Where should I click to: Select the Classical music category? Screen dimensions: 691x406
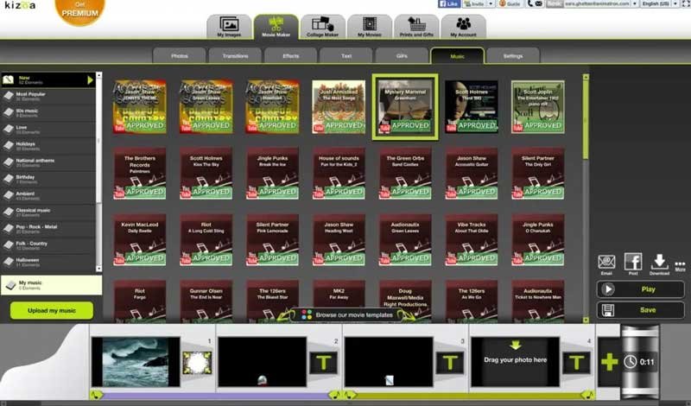pyautogui.click(x=50, y=212)
